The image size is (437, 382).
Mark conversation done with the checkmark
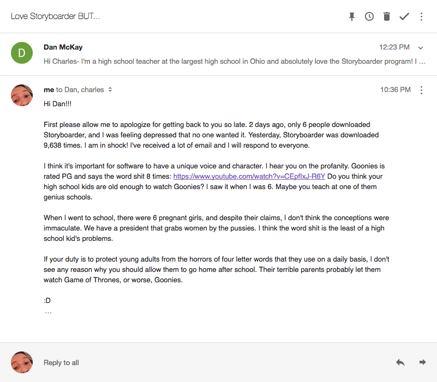coord(404,16)
